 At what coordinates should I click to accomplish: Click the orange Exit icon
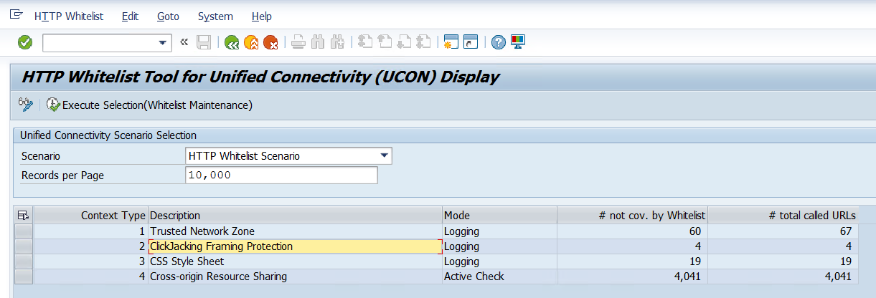coord(251,43)
